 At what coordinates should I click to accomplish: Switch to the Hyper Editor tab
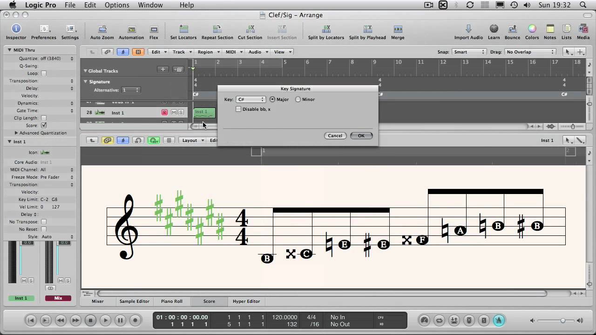[x=246, y=301]
